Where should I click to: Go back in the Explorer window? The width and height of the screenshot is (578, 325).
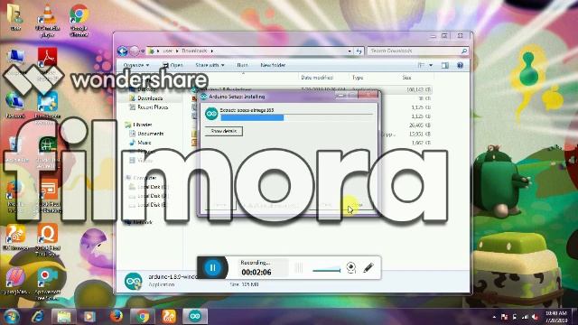(123, 51)
